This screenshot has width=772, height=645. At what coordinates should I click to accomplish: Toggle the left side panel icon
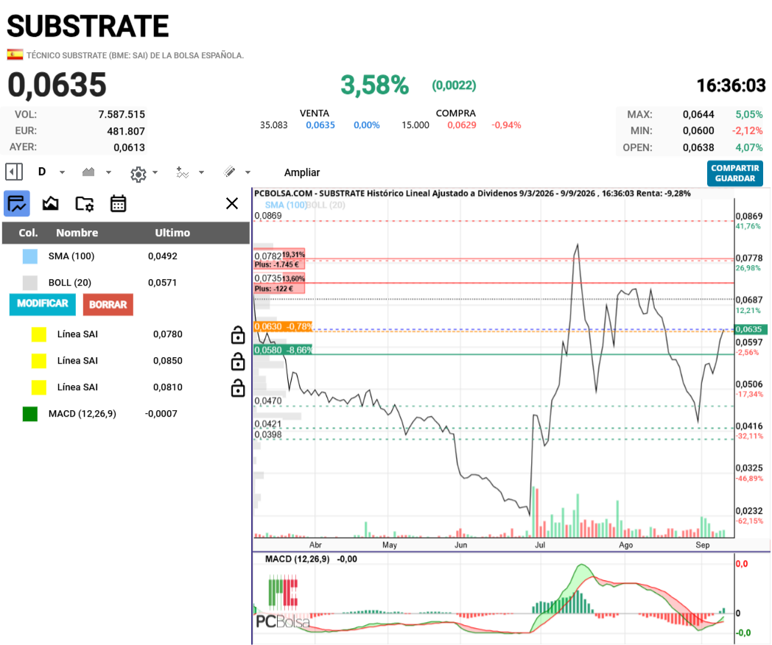tap(14, 172)
